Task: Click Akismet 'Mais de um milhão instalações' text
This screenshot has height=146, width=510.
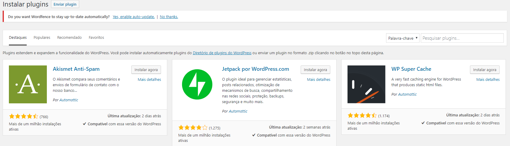Action: 35,127
